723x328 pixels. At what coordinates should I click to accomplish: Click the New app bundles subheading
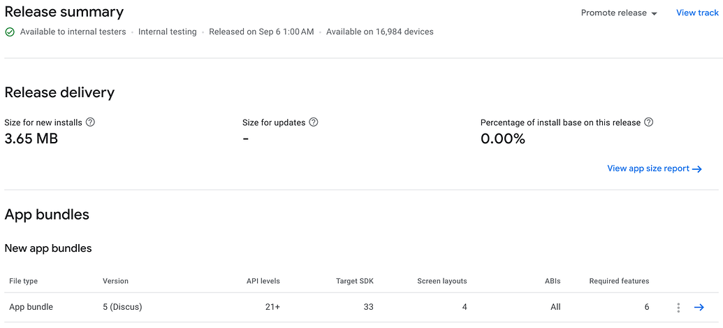(x=48, y=249)
